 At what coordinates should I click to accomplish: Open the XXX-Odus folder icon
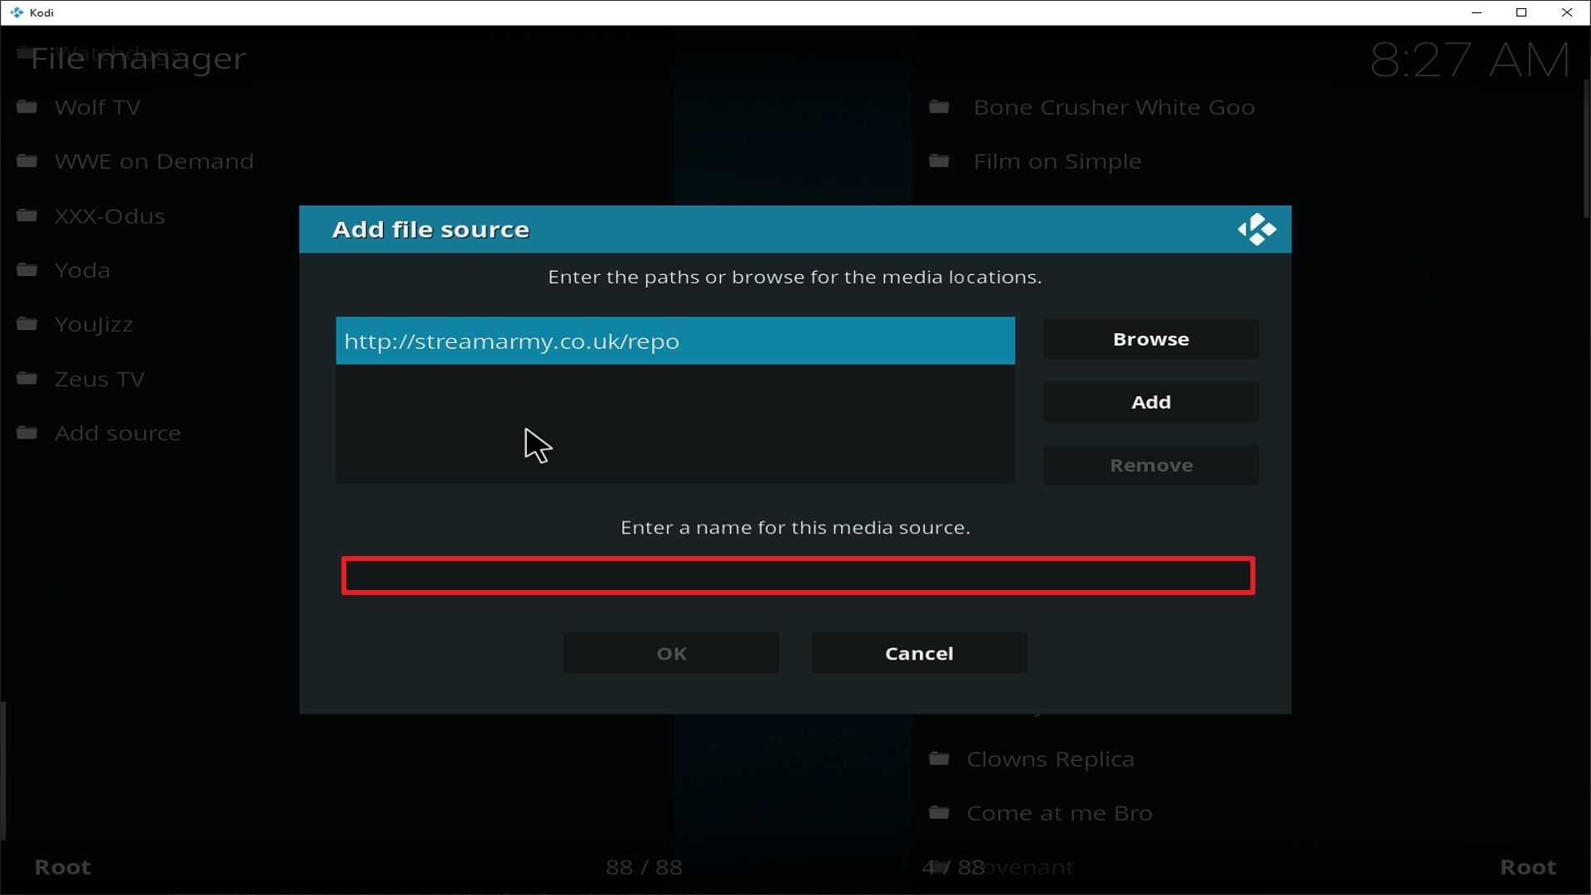(27, 215)
